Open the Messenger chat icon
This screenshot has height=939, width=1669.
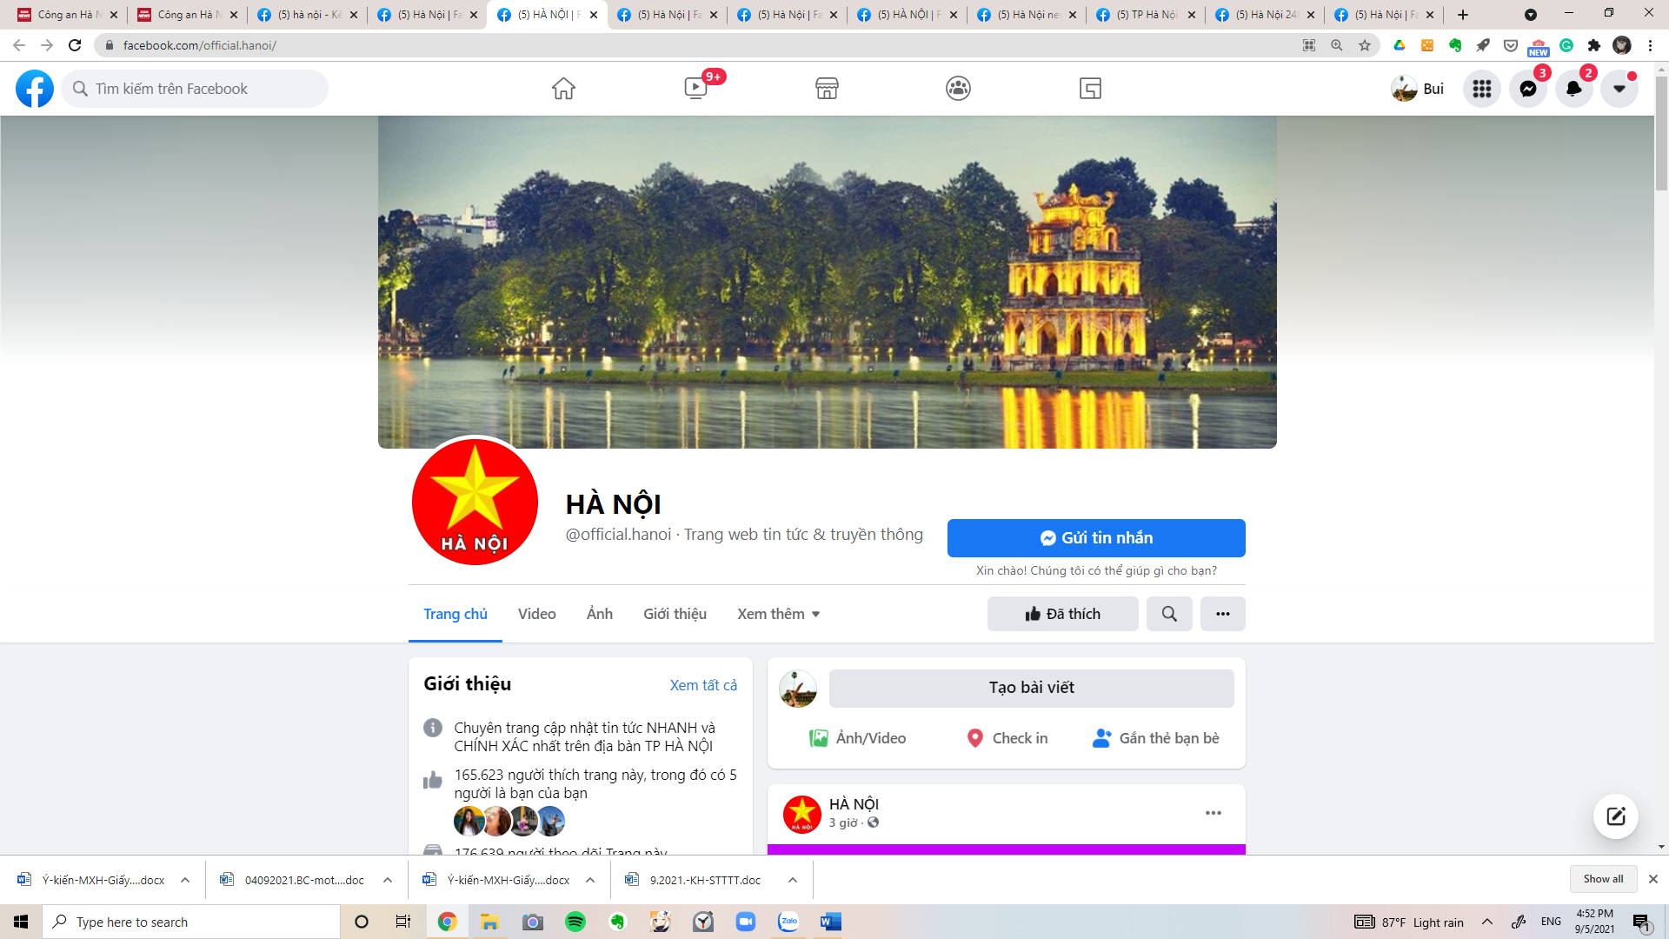[x=1528, y=89]
